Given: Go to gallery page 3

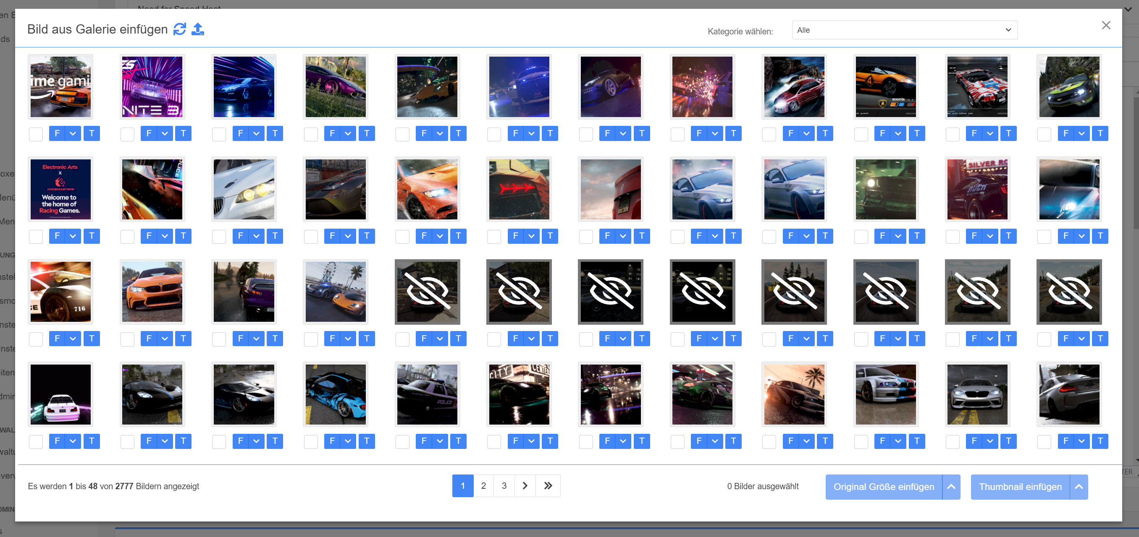Looking at the screenshot, I should click(x=504, y=486).
